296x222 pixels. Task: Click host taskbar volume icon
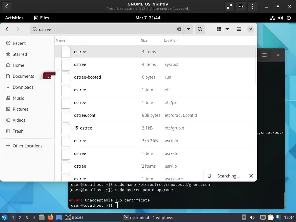tap(252, 217)
